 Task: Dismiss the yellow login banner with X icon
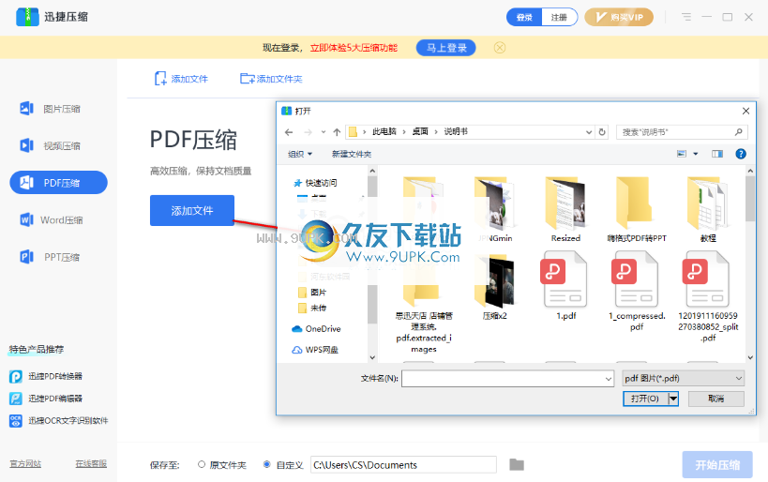500,48
